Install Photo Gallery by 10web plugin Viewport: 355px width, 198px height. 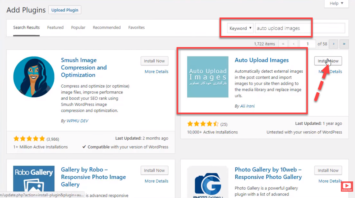[x=328, y=171]
